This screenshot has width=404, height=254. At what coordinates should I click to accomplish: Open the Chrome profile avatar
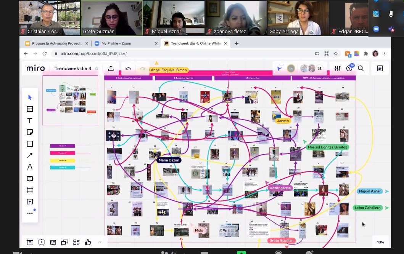coord(375,53)
